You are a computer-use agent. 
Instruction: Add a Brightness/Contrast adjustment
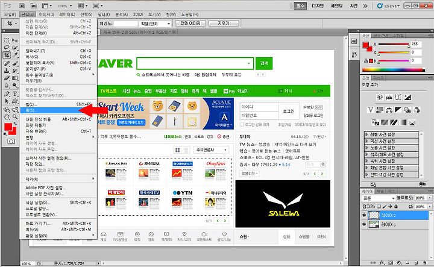click(x=380, y=97)
